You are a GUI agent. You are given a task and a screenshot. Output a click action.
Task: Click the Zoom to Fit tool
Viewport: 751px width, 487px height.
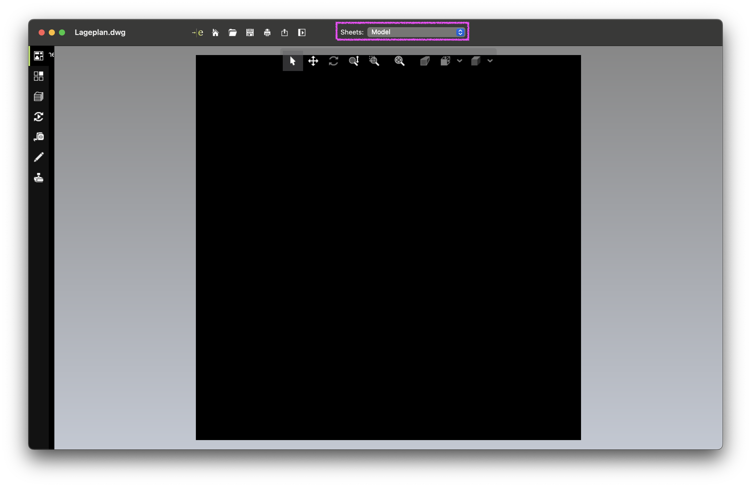[x=399, y=61]
